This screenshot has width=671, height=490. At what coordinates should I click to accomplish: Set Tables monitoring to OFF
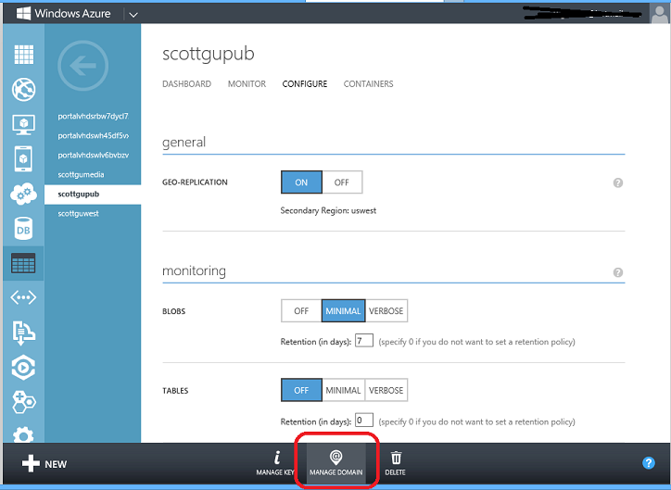click(x=301, y=390)
